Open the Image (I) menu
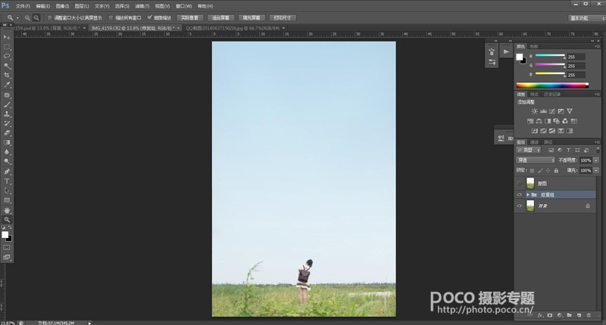 62,6
